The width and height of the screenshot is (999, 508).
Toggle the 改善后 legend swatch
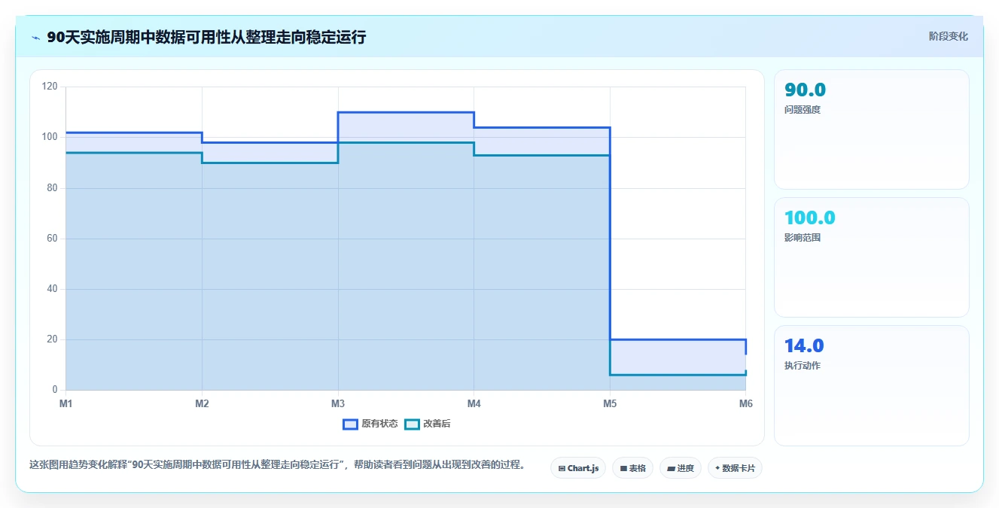click(x=412, y=424)
